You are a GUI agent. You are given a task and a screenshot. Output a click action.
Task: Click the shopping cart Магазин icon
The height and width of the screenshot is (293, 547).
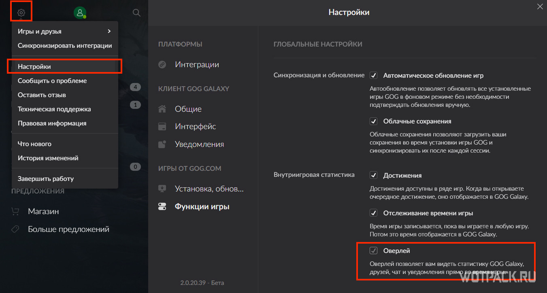pos(15,211)
